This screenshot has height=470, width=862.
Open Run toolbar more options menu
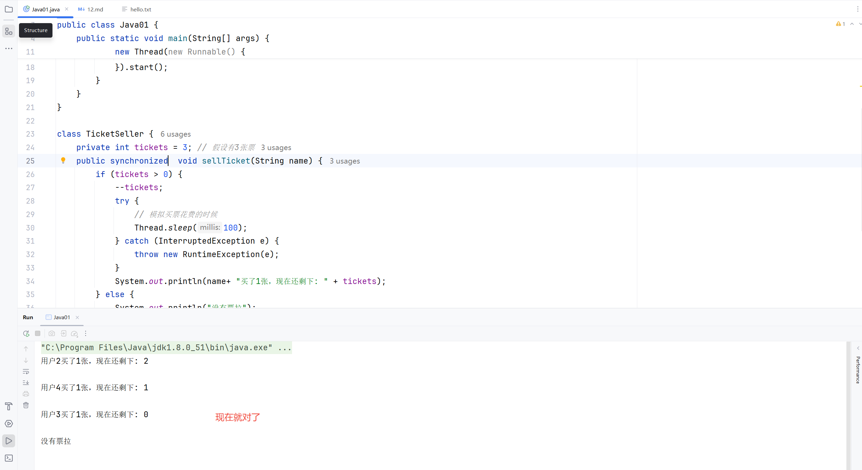(86, 333)
